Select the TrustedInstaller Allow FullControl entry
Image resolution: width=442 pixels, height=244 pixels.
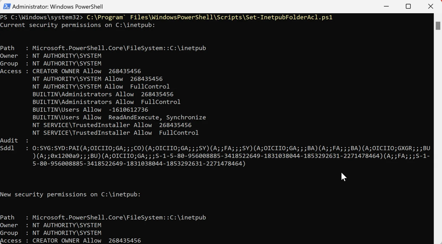tap(115, 133)
